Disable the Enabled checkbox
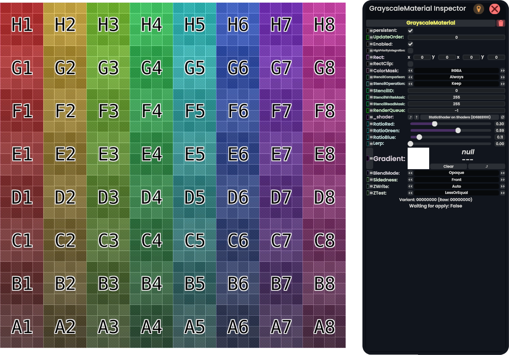The image size is (509, 355). tap(410, 44)
